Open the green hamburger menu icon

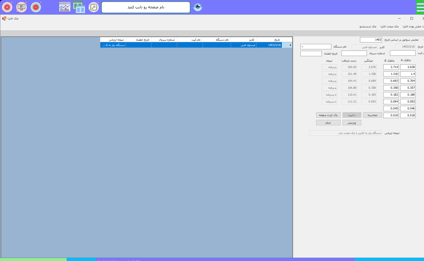[x=420, y=7]
